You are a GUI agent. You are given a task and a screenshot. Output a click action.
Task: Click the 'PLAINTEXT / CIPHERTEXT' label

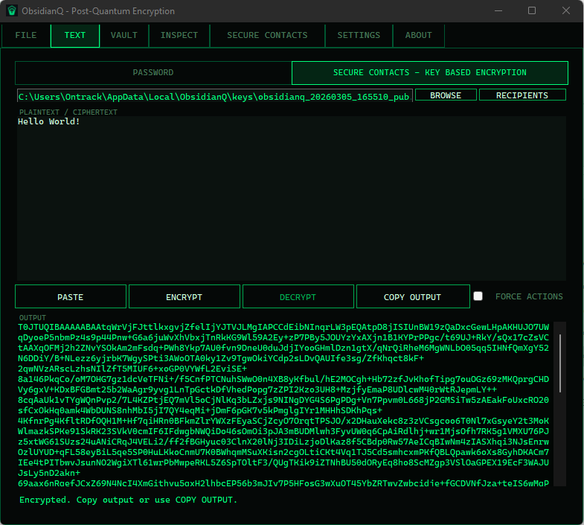(x=68, y=112)
